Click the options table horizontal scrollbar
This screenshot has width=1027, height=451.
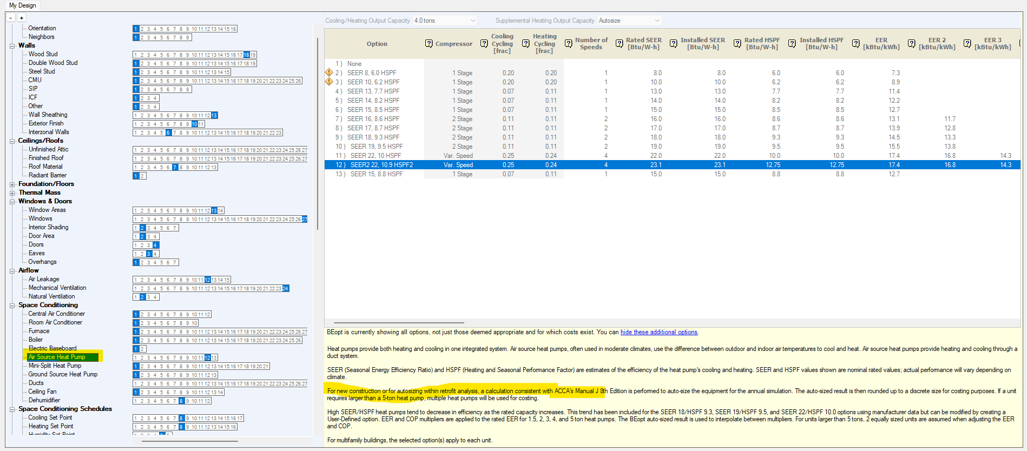coord(399,323)
